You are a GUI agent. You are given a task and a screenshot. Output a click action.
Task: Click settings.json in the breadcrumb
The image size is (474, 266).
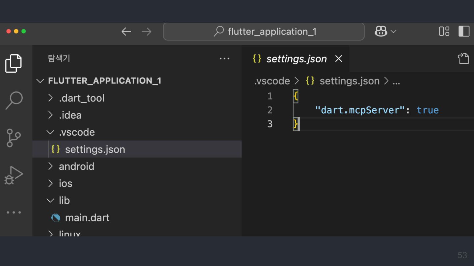point(350,81)
